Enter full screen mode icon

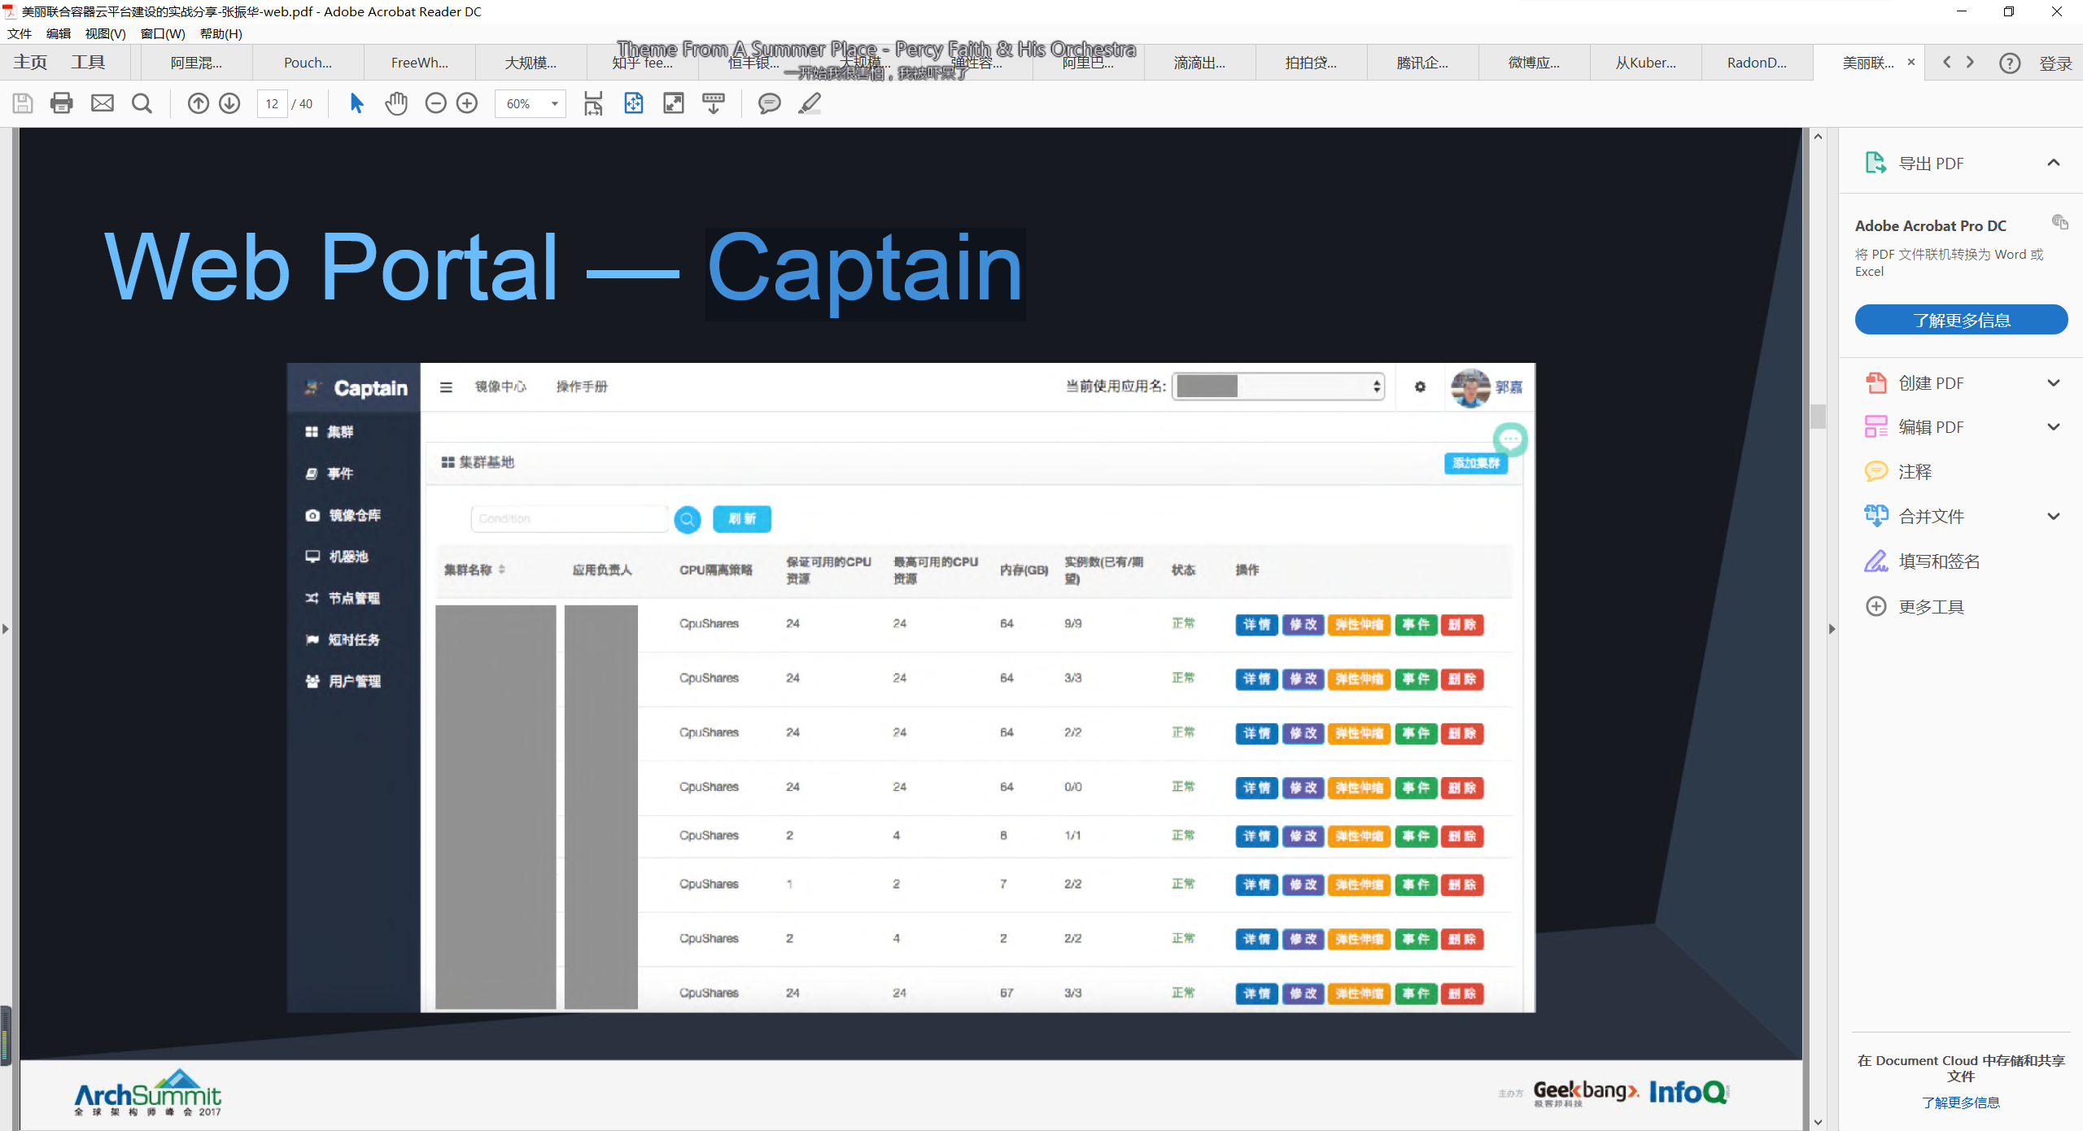[x=674, y=103]
